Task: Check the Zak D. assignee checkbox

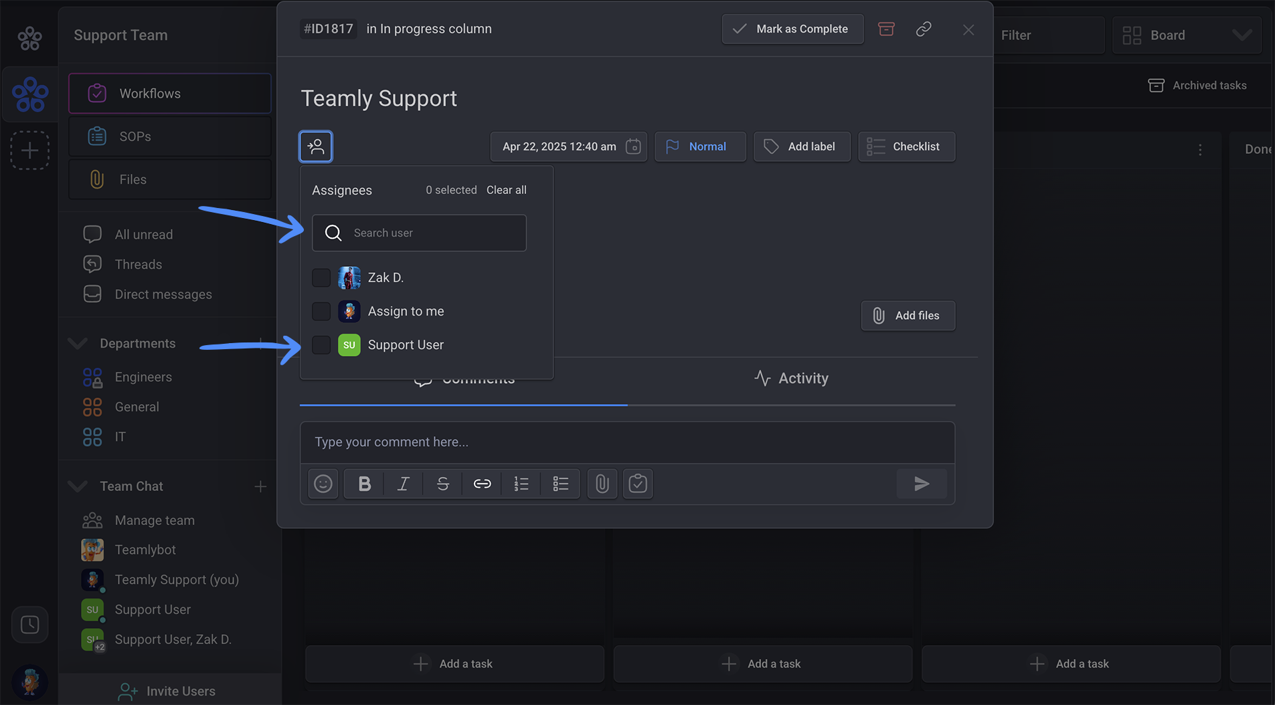Action: coord(321,278)
